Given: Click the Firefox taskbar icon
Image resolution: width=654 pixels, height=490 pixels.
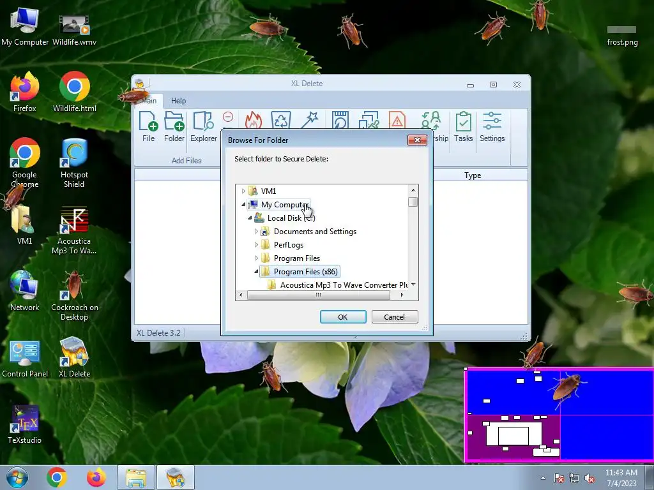Looking at the screenshot, I should (96, 477).
